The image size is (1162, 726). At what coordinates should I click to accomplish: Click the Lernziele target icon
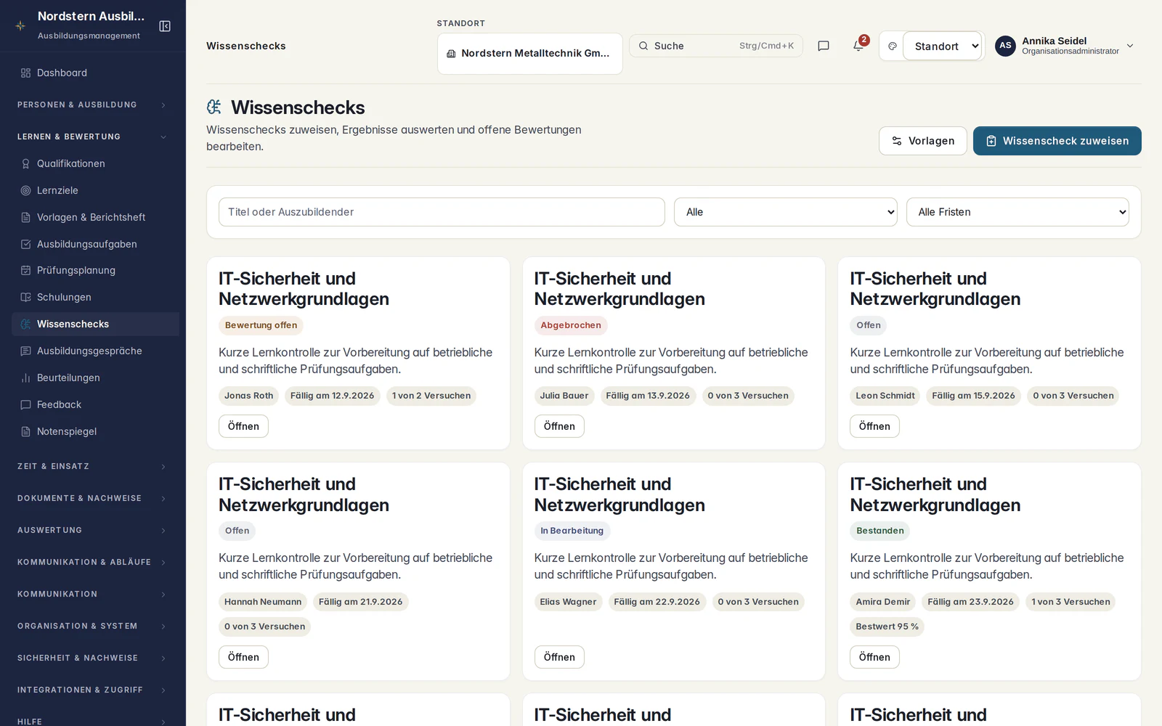point(25,190)
